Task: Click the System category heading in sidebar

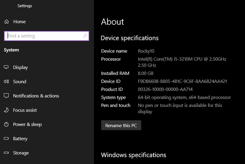Action: pyautogui.click(x=11, y=50)
